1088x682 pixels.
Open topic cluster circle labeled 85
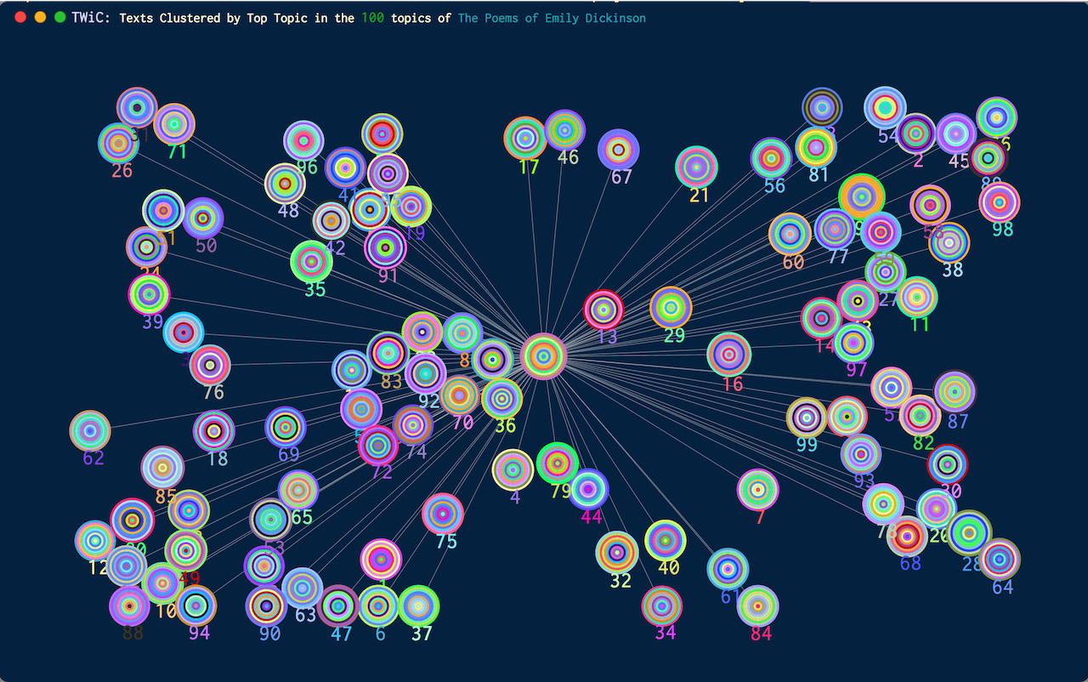tap(162, 468)
